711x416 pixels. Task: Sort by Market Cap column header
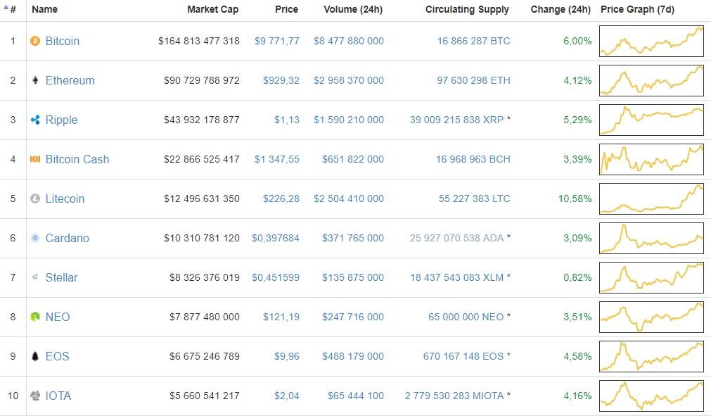click(212, 9)
